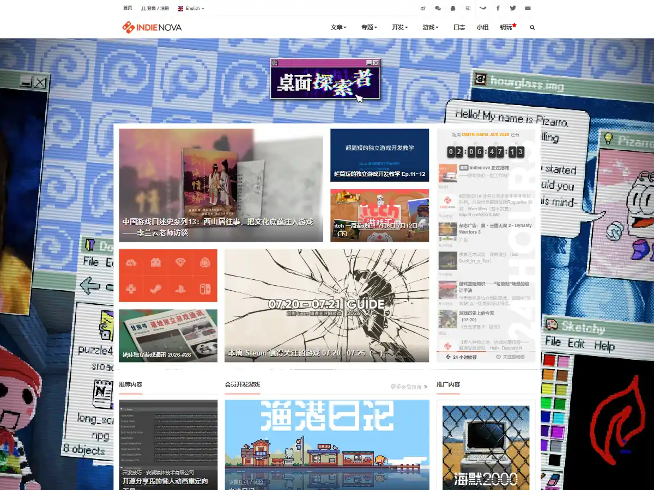This screenshot has width=654, height=490.
Task: Click the cloud gaming platform icon
Action: [x=131, y=263]
